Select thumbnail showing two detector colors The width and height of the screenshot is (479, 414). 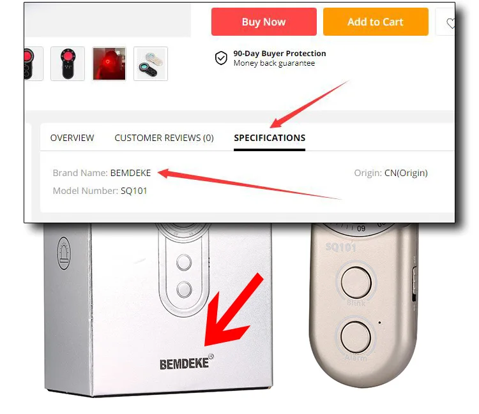pos(151,63)
